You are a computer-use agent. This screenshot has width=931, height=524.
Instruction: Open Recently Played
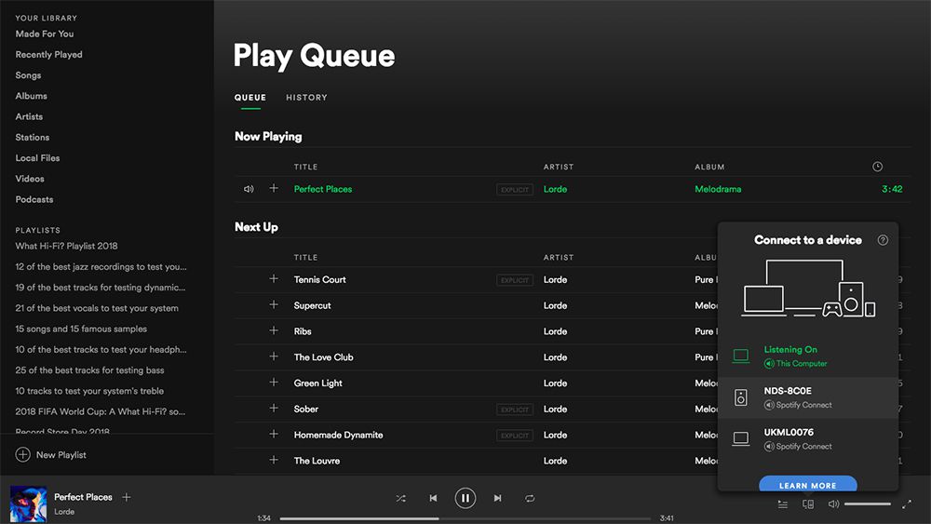click(48, 55)
